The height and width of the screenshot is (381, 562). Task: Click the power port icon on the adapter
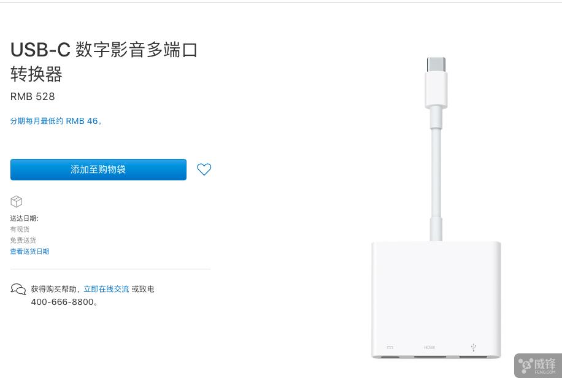click(x=390, y=346)
